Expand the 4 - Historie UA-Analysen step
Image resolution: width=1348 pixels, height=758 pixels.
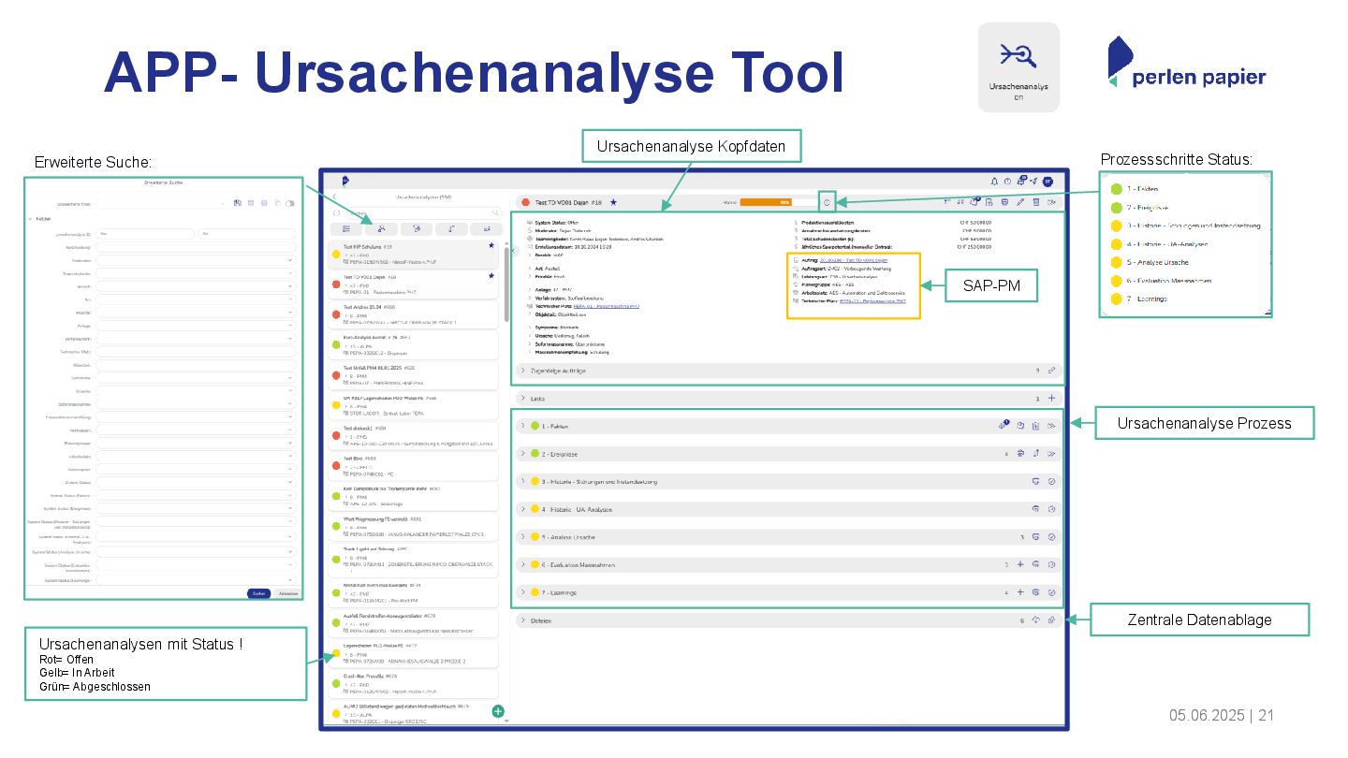(523, 509)
